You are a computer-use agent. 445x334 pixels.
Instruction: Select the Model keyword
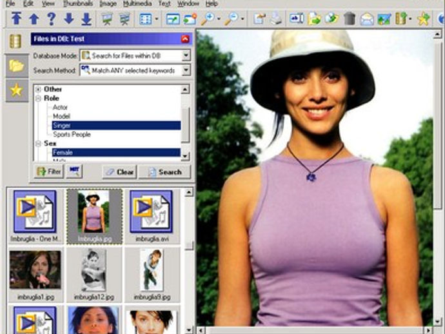tap(61, 116)
